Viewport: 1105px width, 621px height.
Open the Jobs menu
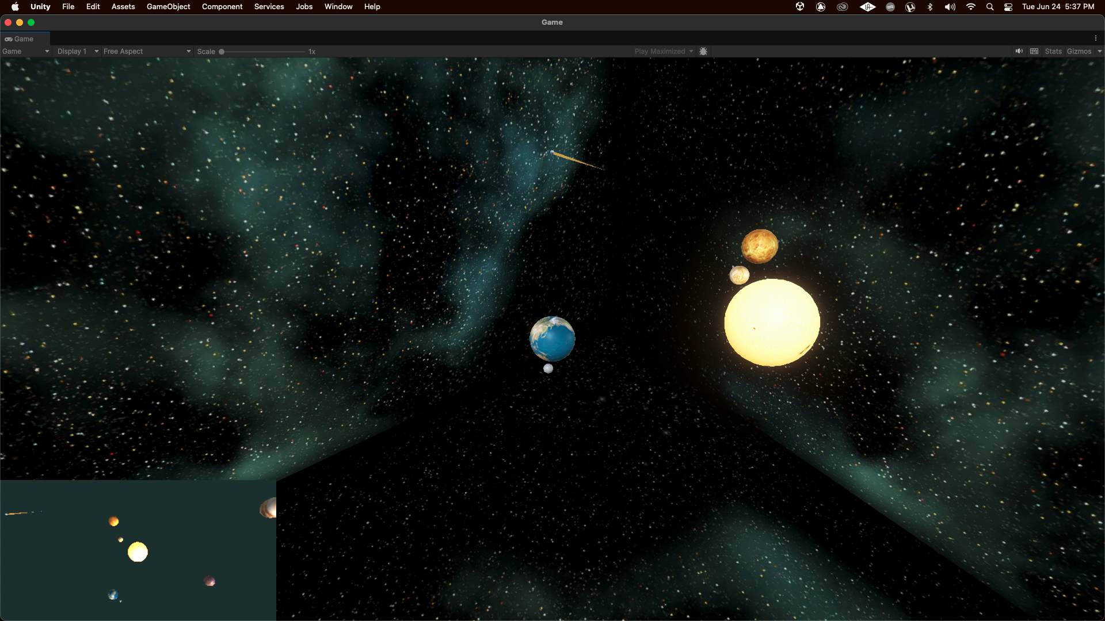coord(304,7)
